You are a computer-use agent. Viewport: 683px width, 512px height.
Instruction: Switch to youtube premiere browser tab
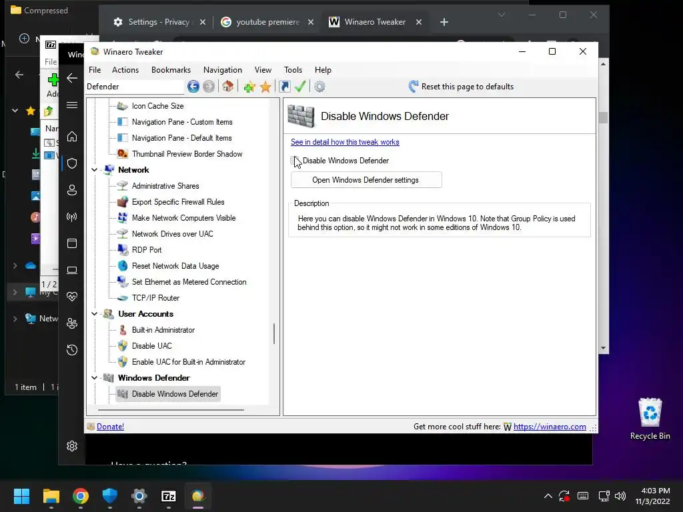click(267, 22)
